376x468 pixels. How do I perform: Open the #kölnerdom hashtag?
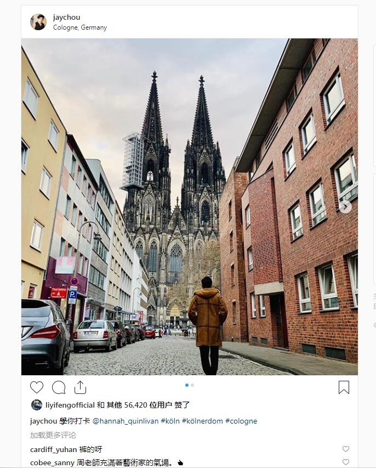[202, 421]
